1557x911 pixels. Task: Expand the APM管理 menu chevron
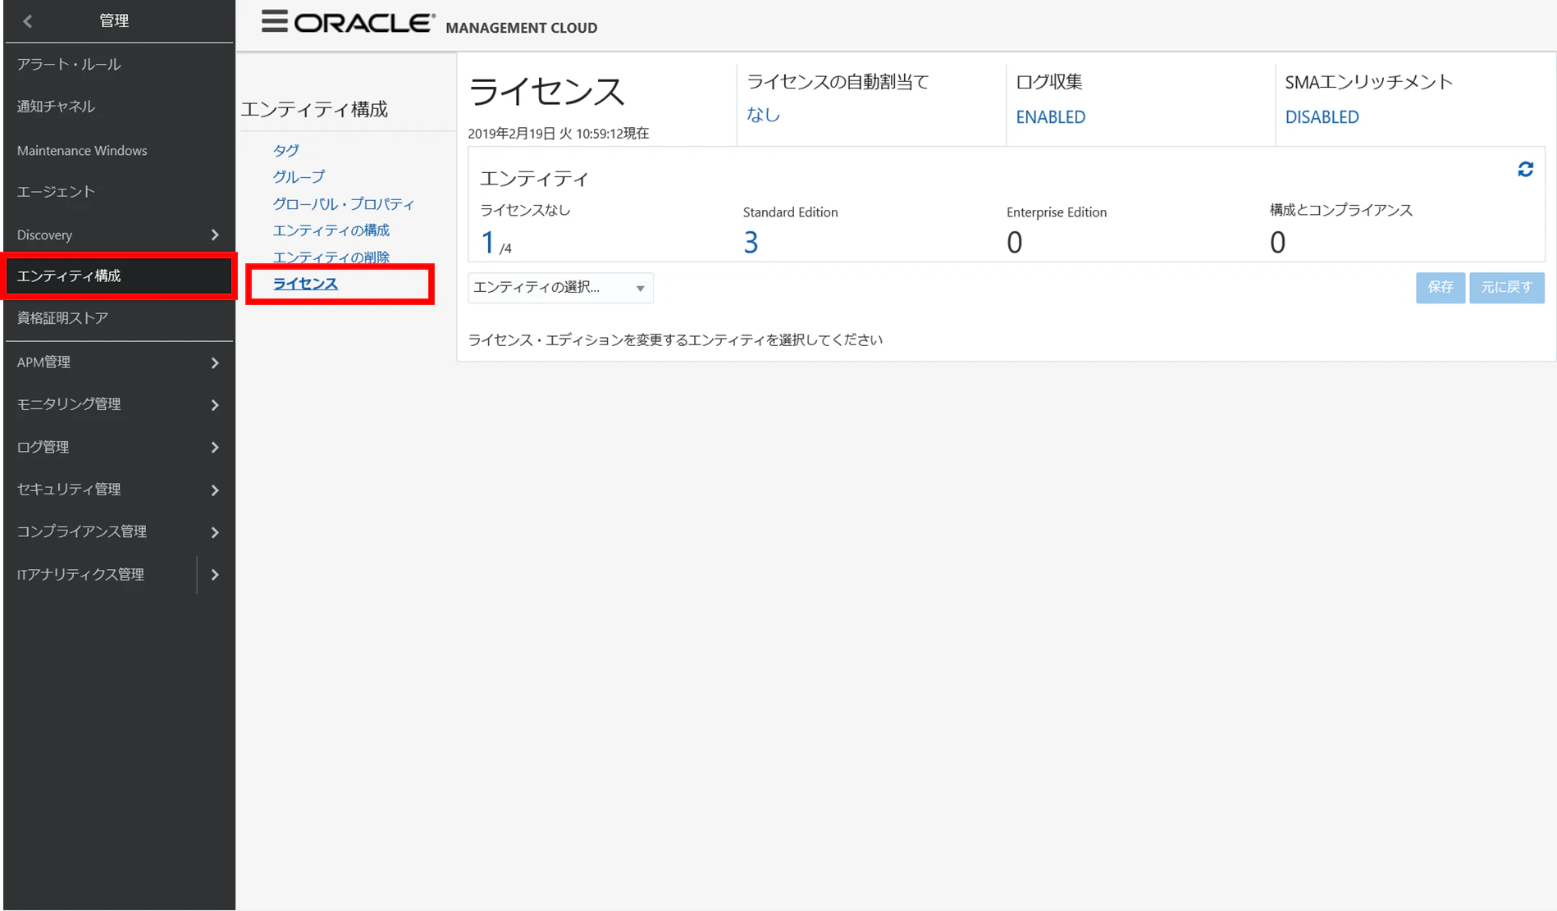(215, 362)
